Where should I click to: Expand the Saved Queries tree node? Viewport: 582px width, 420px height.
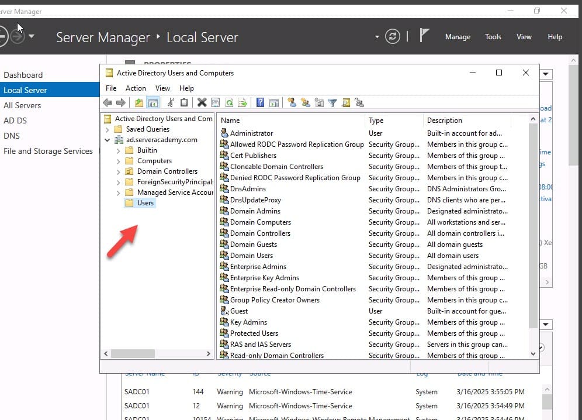pyautogui.click(x=108, y=129)
